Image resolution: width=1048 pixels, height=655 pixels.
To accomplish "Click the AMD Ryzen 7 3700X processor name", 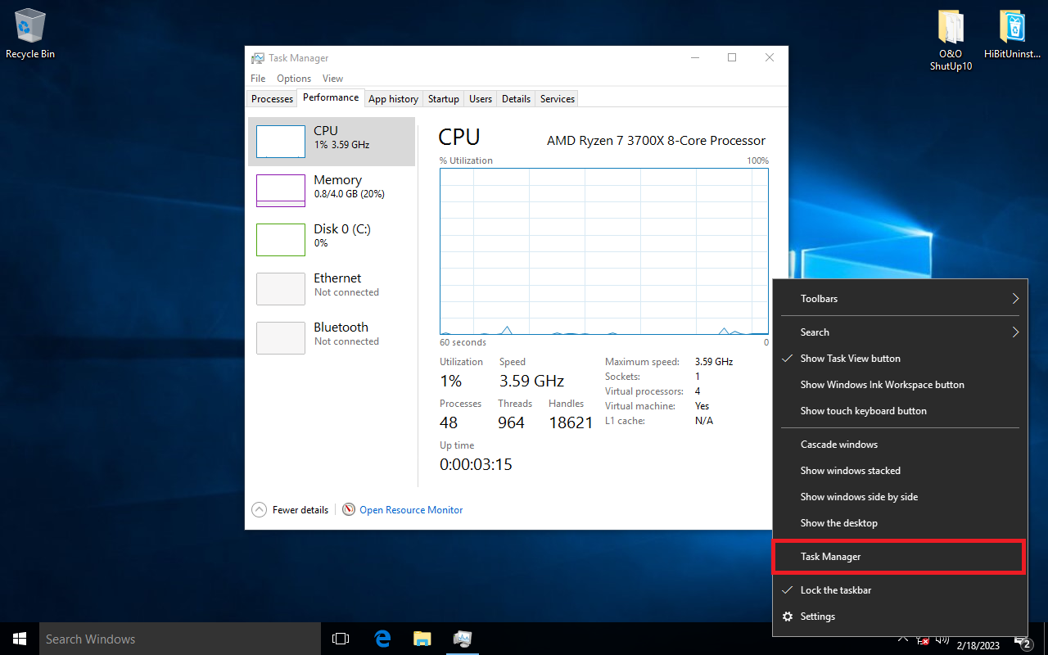I will 656,141.
